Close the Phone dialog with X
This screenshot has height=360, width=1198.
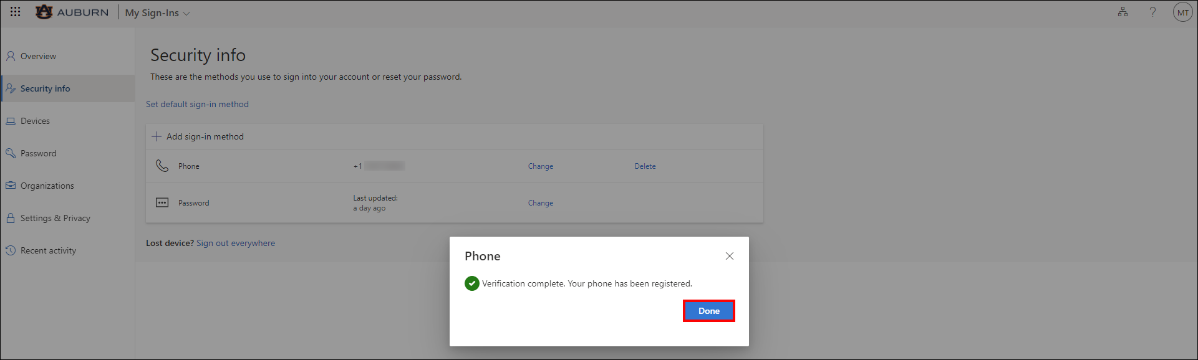point(730,256)
